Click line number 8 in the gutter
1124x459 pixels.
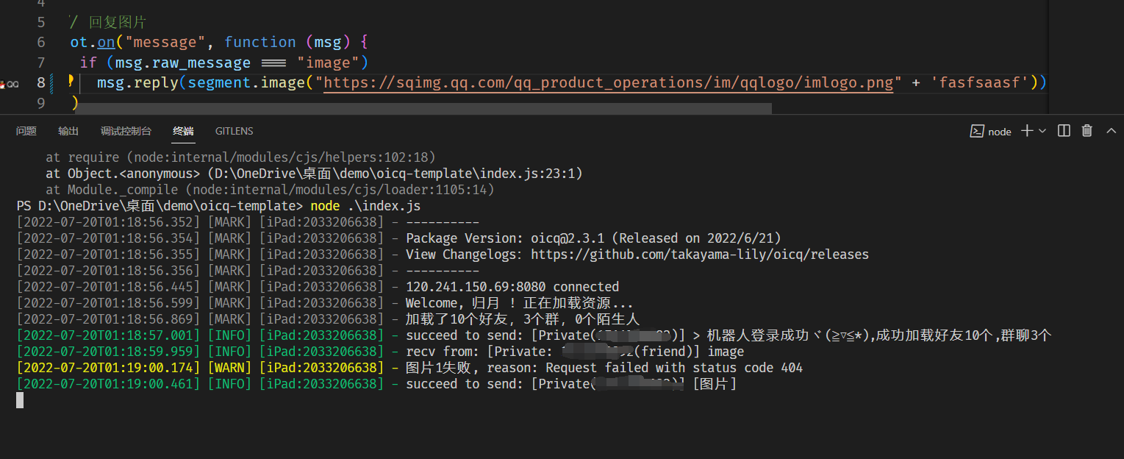tap(40, 82)
